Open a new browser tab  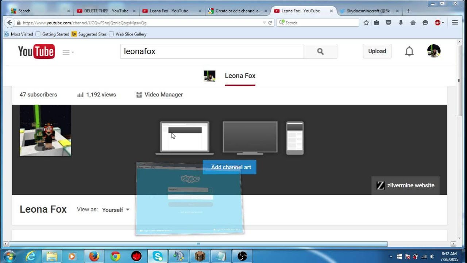tap(408, 11)
